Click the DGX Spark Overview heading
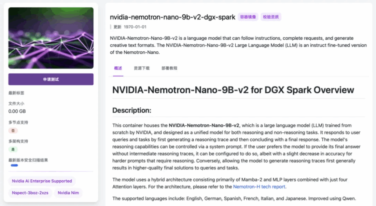 [x=233, y=90]
